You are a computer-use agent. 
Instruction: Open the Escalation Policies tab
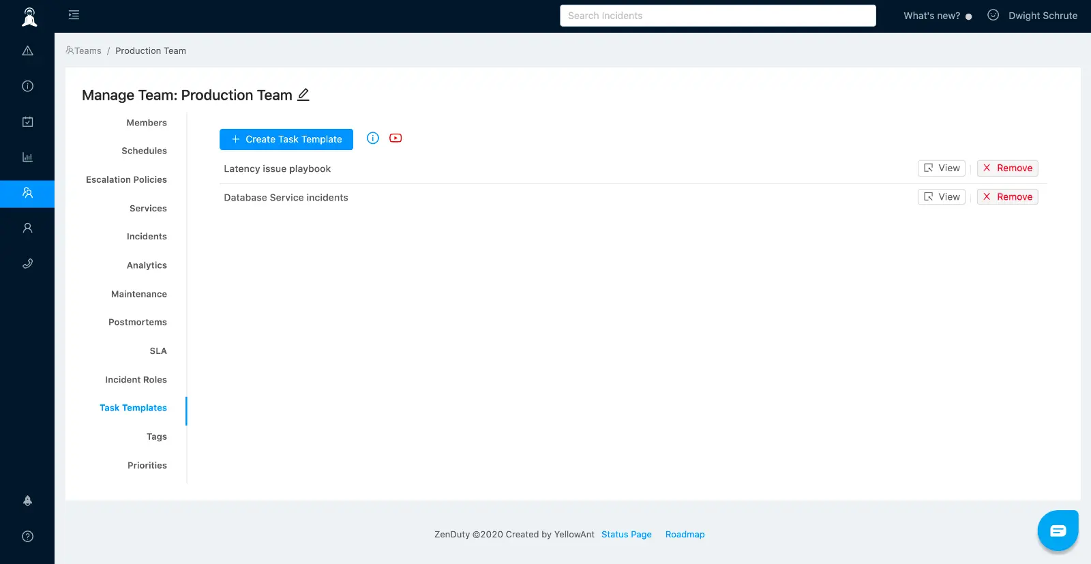pos(126,179)
